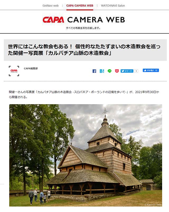The width and height of the screenshot is (169, 212).
Task: Click the CAPA編集部 author avatar icon
Action: (x=14, y=71)
